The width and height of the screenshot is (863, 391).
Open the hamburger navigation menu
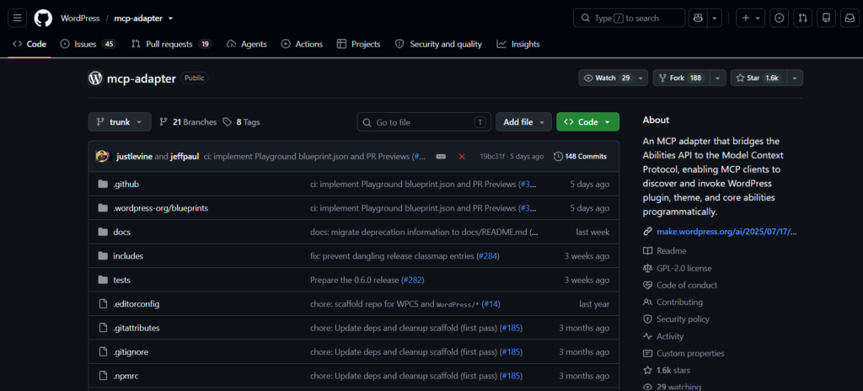tap(17, 19)
